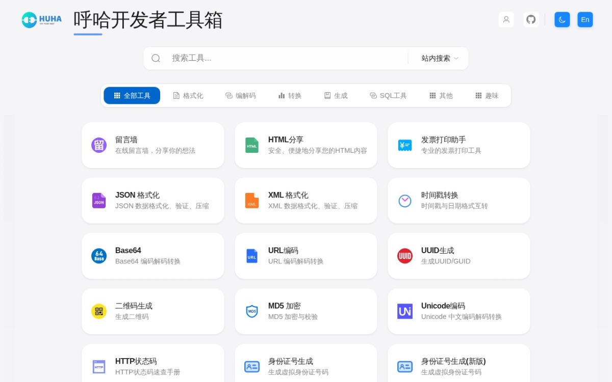Click the blue URL file icon
This screenshot has height=382, width=612.
252,256
